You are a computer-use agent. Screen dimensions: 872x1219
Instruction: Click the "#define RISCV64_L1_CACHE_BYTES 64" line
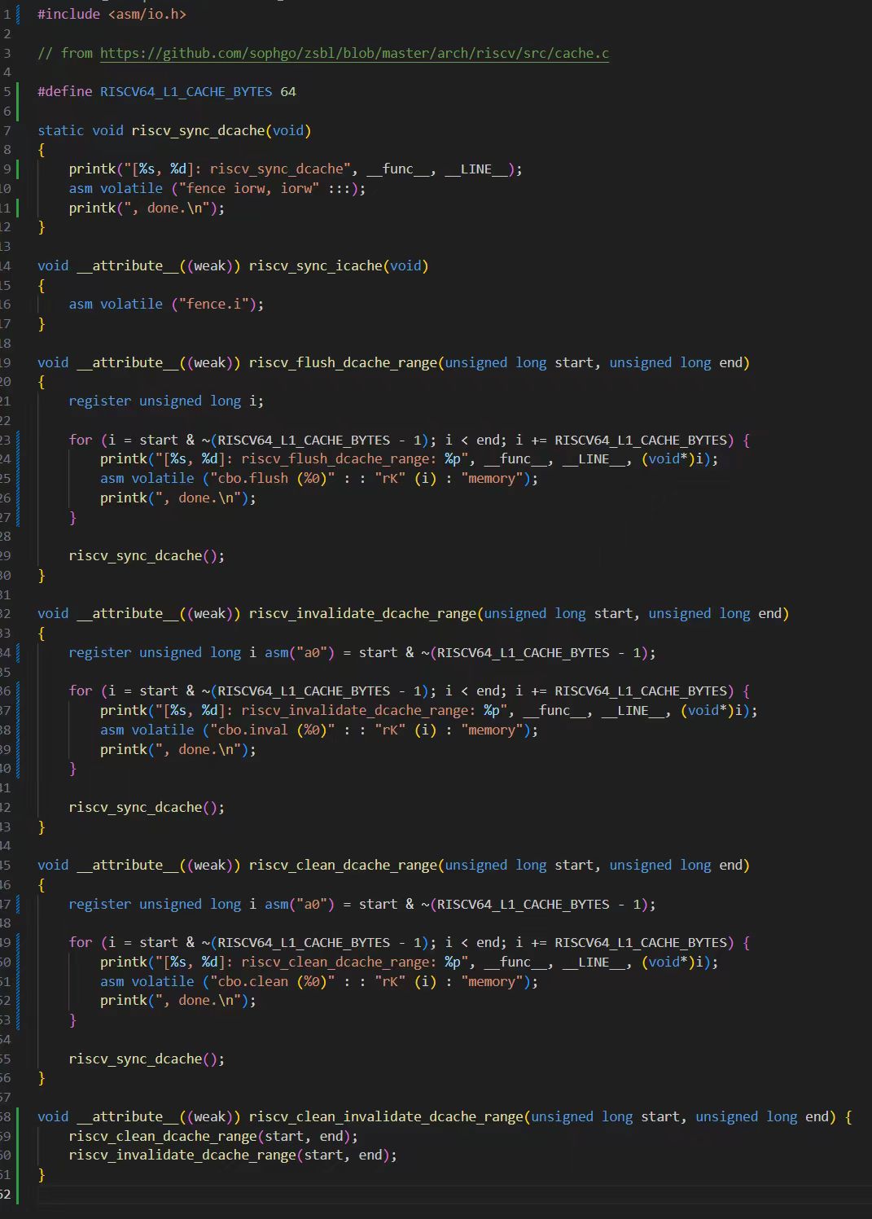tap(167, 91)
